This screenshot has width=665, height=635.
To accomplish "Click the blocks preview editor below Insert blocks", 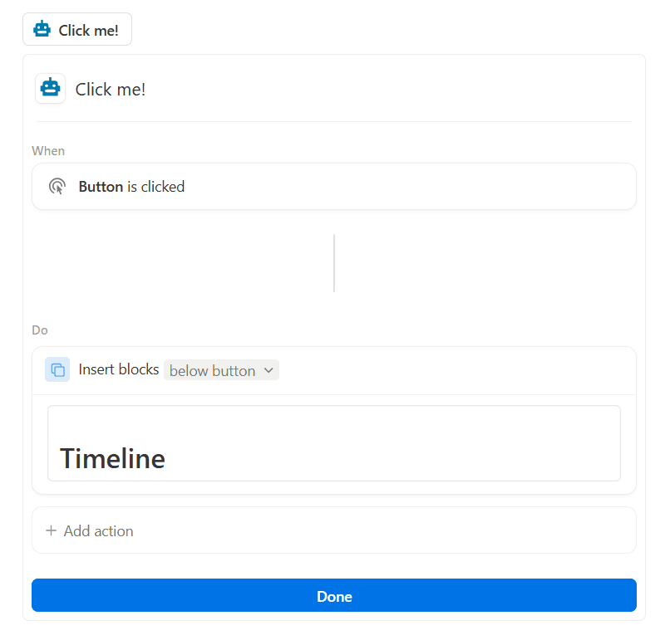I will point(332,443).
